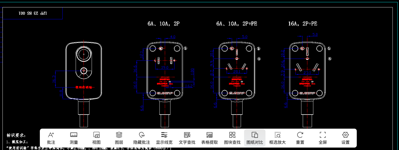Click the red 使用前试验 text on left plug
This screenshot has width=399, height=150.
(x=84, y=87)
